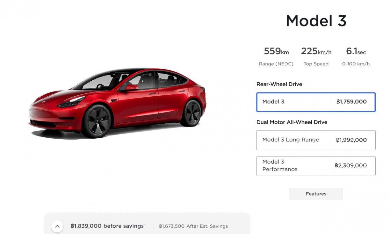Choose the Model 3 Long Range variant
The height and width of the screenshot is (234, 390).
(316, 140)
